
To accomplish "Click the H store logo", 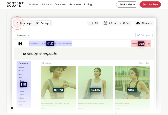I will [x=20, y=44].
